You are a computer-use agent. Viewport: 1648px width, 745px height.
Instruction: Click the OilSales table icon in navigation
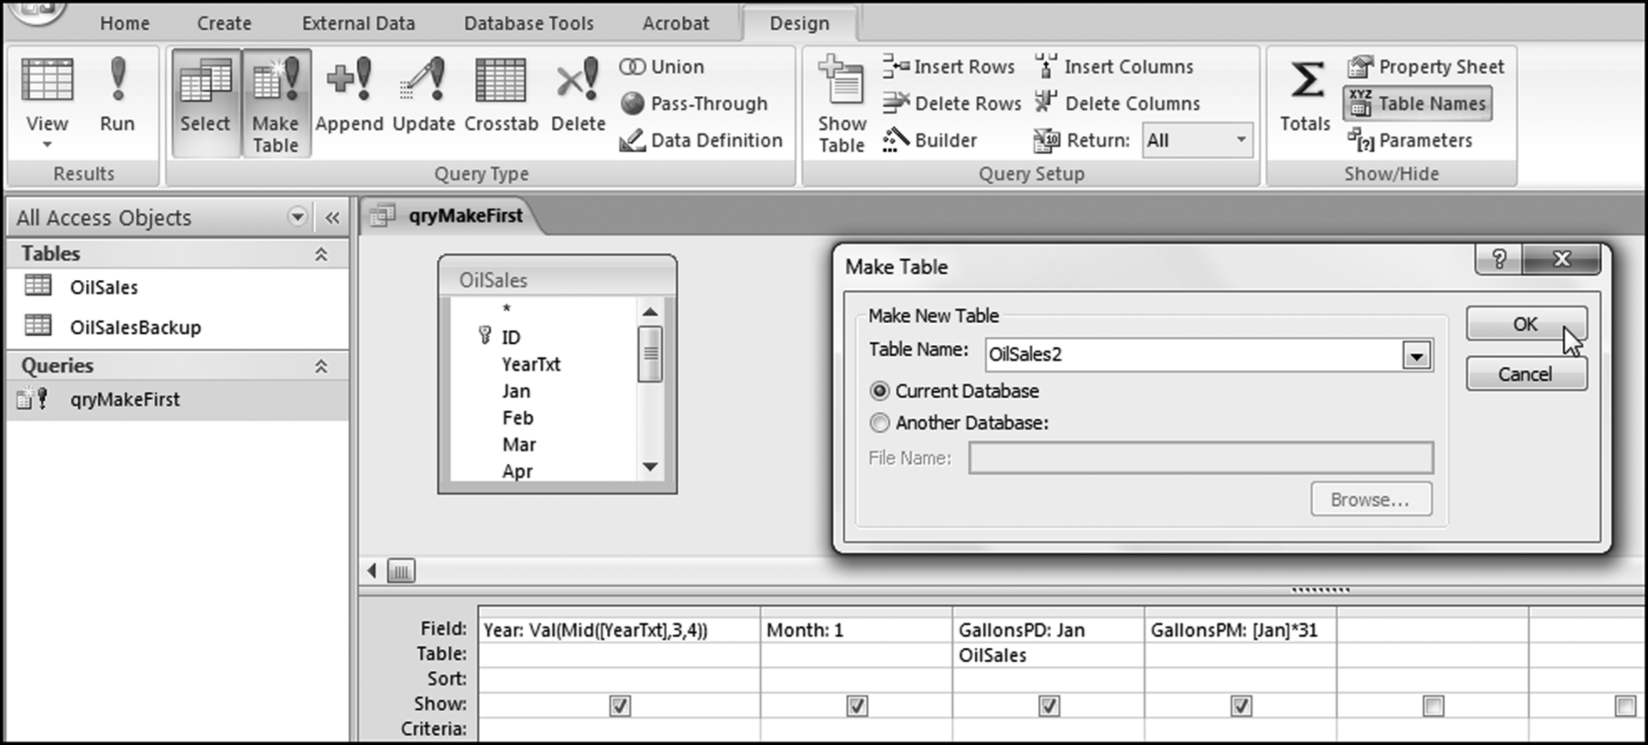38,286
